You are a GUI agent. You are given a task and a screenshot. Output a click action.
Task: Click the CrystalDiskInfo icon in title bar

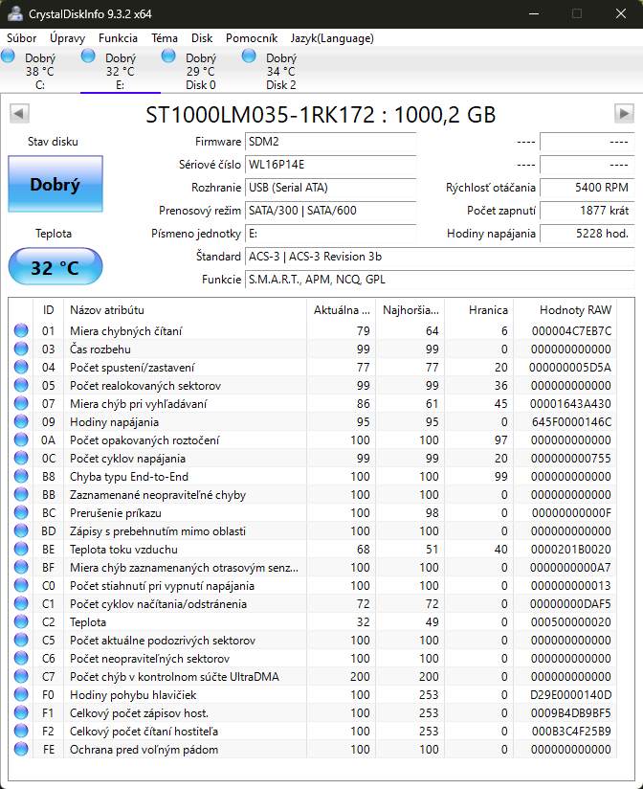[13, 13]
